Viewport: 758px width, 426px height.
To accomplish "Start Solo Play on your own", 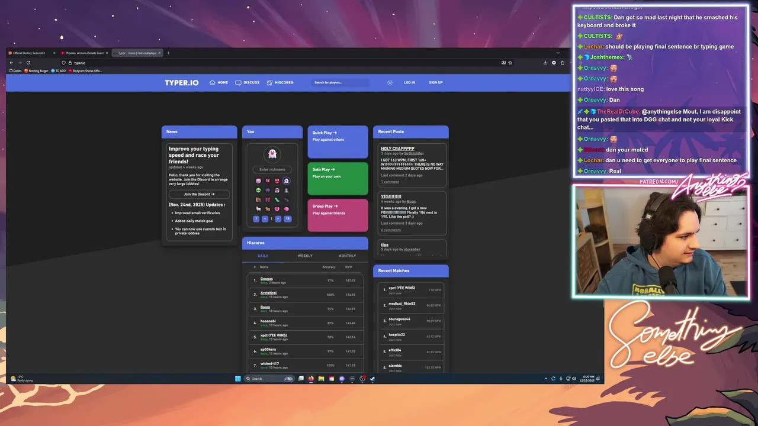I will coord(338,179).
